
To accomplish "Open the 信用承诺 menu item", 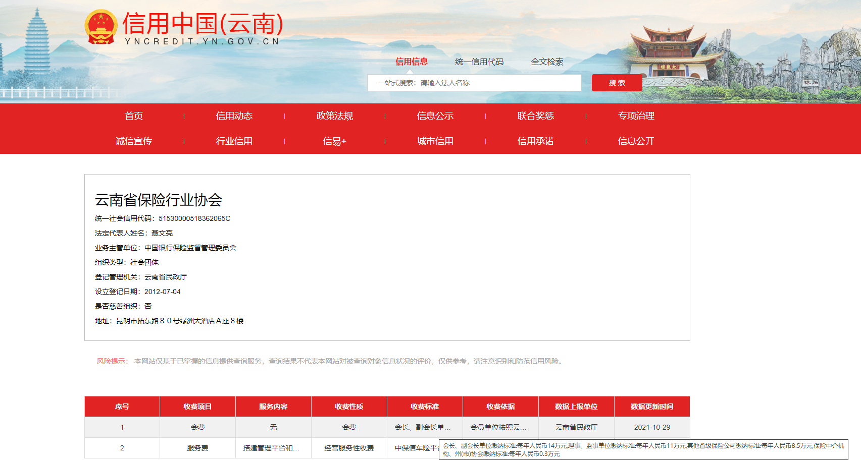I will tap(536, 141).
